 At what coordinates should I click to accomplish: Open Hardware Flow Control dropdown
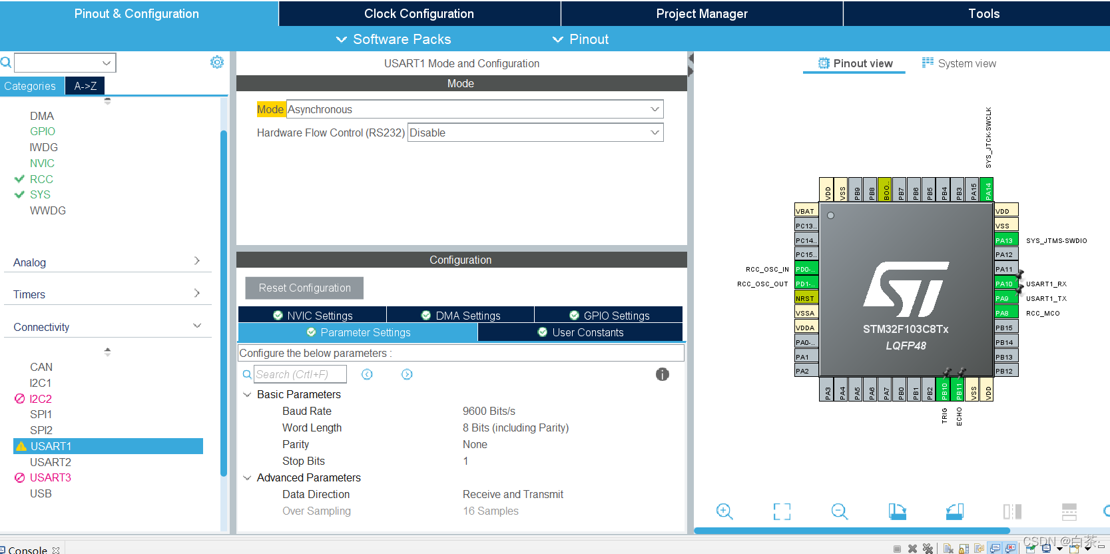click(x=655, y=133)
